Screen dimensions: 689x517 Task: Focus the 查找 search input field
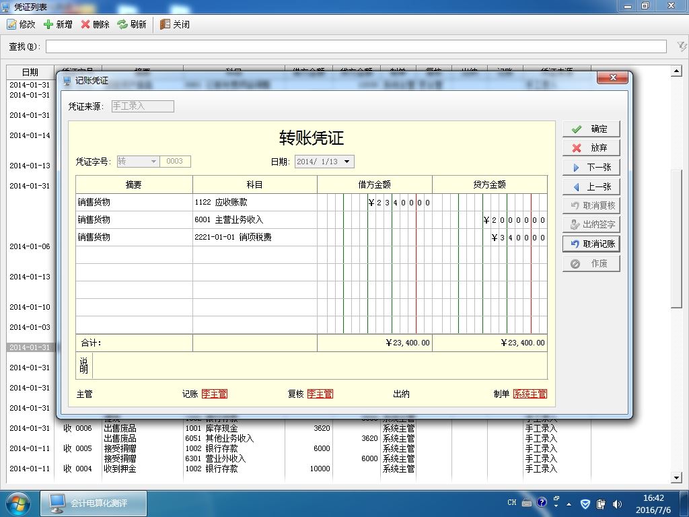(x=356, y=46)
